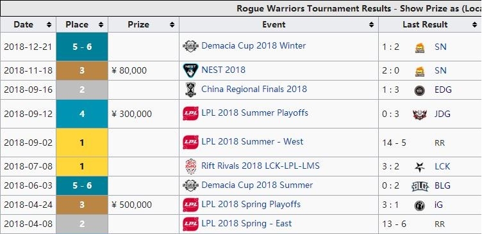Click the LCK star logo icon
This screenshot has width=482, height=234.
pyautogui.click(x=420, y=167)
